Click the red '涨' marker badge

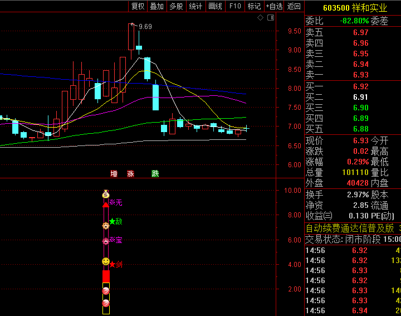130,173
